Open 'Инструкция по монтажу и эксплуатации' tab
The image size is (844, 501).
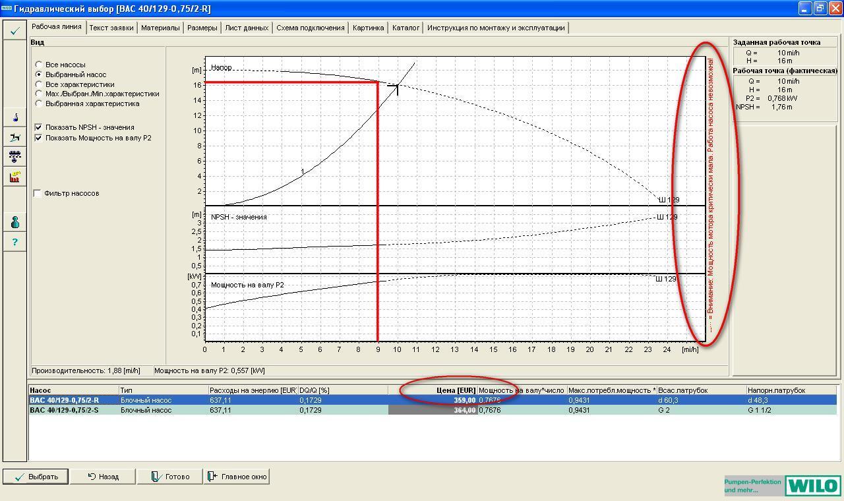pyautogui.click(x=496, y=28)
